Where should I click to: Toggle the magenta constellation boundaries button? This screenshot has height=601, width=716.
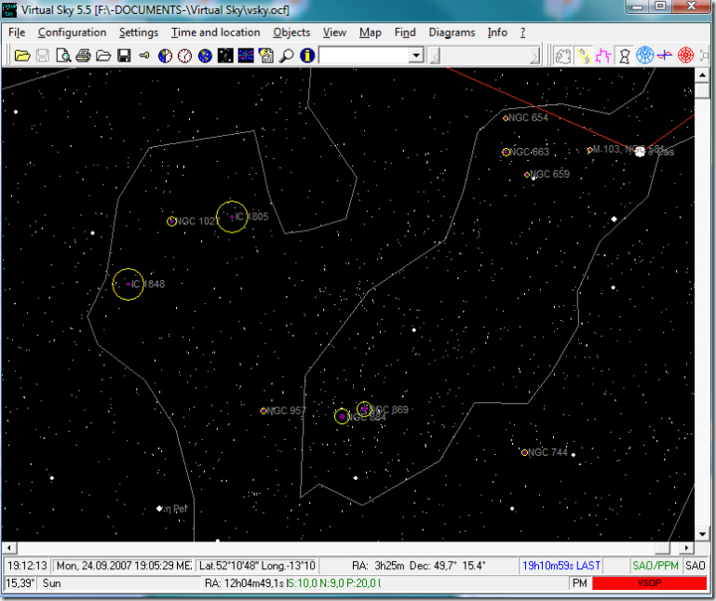point(603,56)
